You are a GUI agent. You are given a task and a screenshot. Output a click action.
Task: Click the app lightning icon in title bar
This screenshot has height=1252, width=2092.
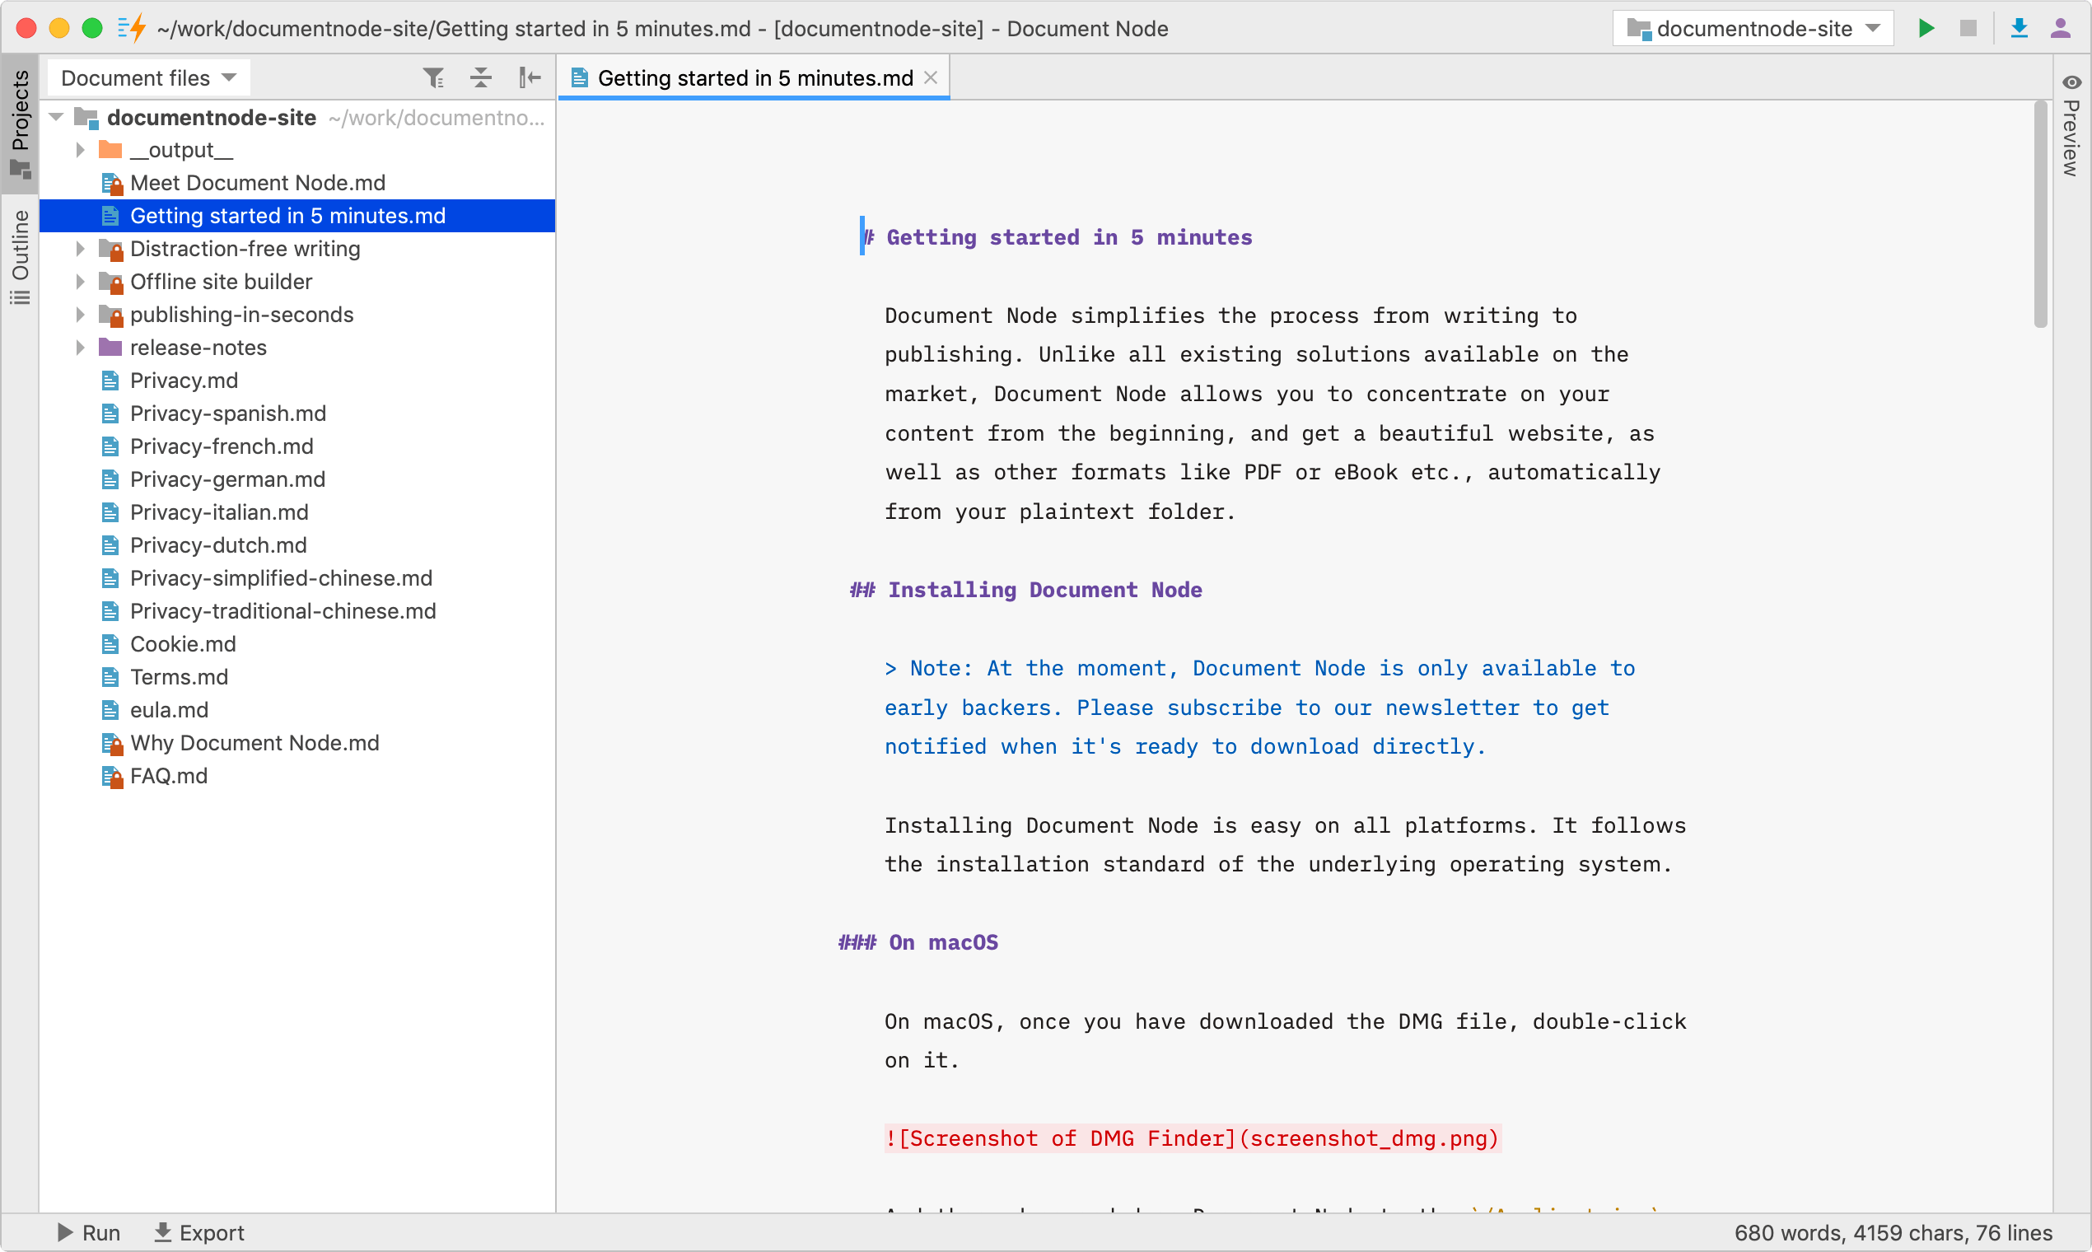click(x=133, y=29)
